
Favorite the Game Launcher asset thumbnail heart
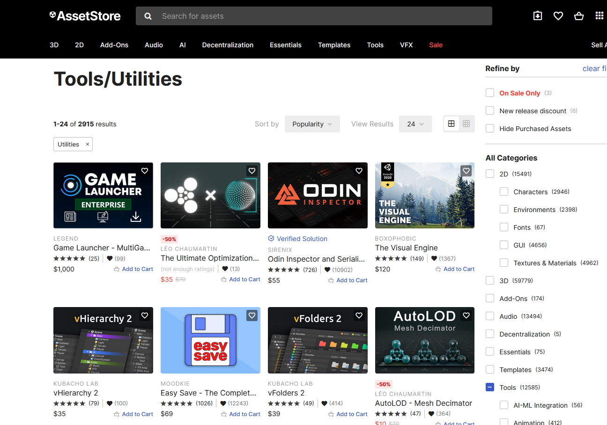pos(145,171)
